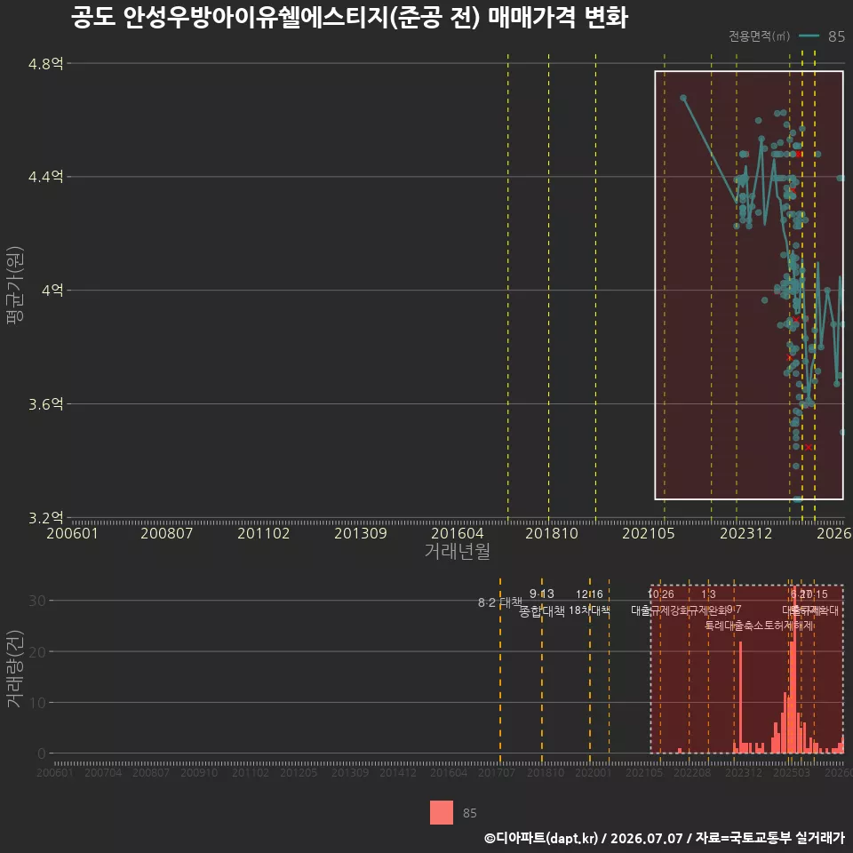Select 201707 on the volume chart axis

497,772
